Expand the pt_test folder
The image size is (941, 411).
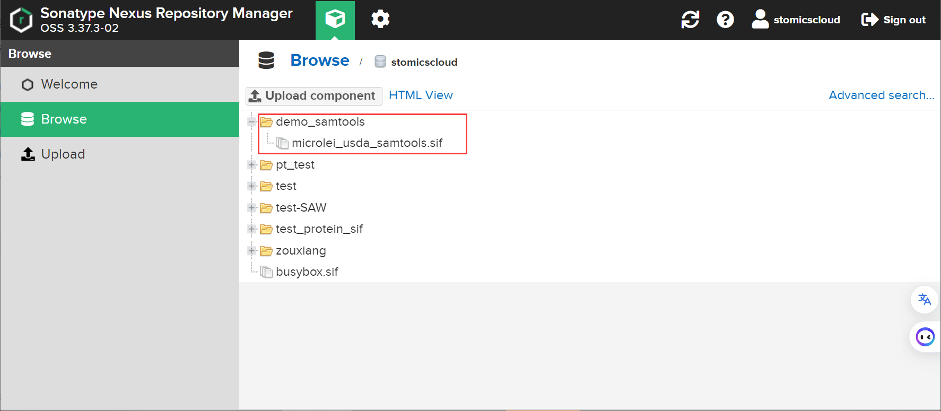tap(252, 165)
